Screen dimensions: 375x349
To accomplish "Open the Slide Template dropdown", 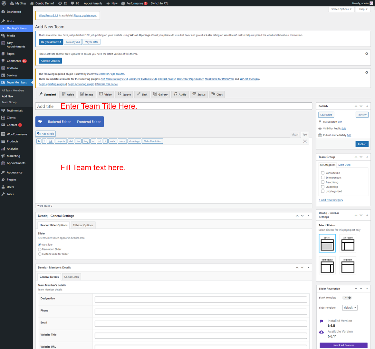I will click(x=350, y=308).
